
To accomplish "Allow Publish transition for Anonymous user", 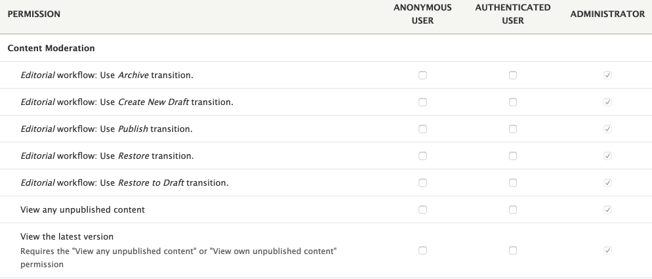I will (x=422, y=129).
